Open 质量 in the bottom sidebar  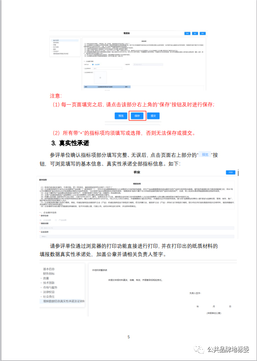[46, 278]
